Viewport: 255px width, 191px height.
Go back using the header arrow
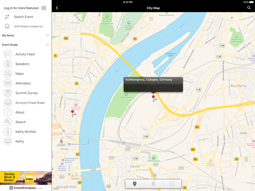57,8
